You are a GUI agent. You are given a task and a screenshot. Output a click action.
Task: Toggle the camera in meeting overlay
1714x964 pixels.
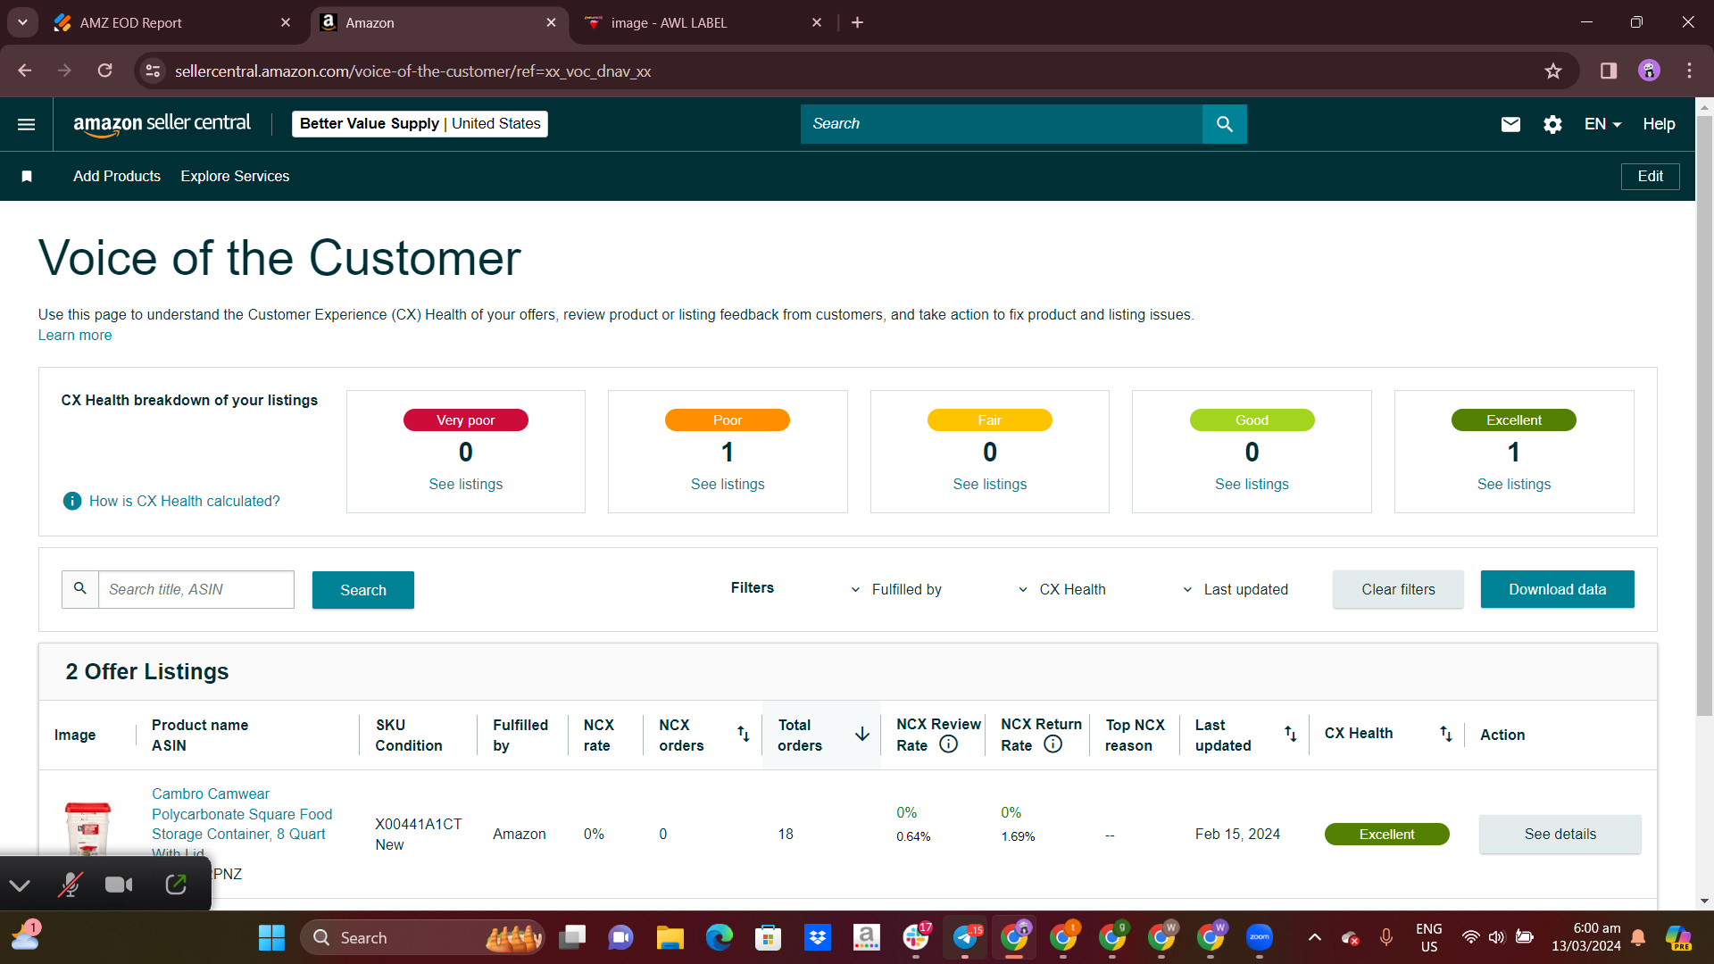[119, 885]
